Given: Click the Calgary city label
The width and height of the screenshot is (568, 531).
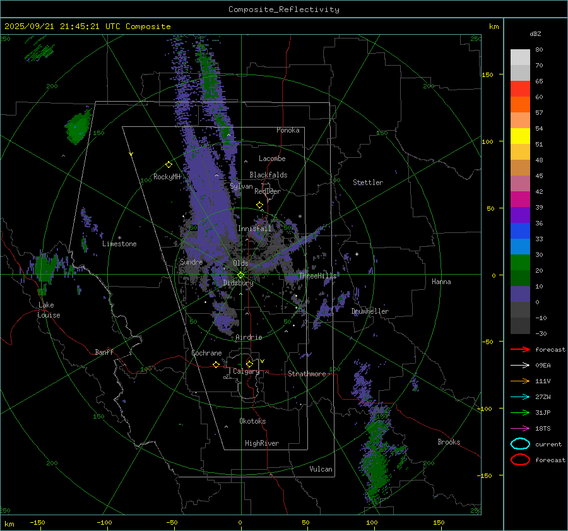Looking at the screenshot, I should pos(246,372).
